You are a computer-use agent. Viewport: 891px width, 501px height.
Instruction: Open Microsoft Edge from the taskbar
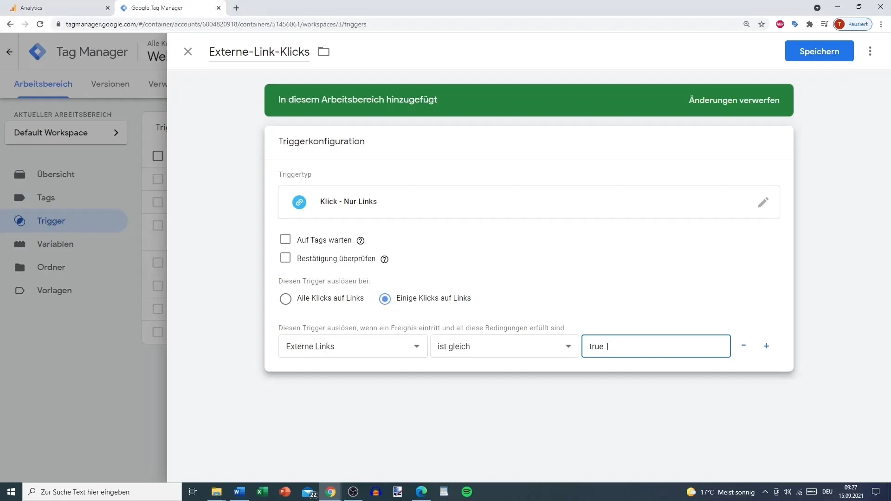(x=421, y=492)
